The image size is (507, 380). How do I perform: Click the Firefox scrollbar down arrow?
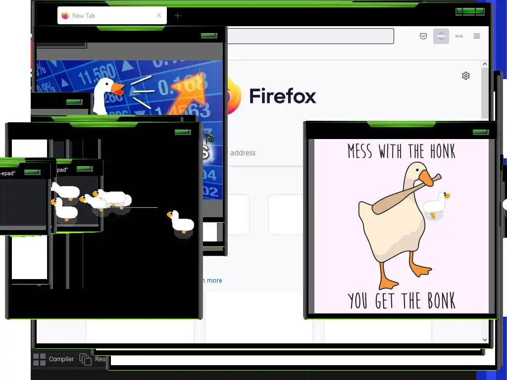[485, 339]
